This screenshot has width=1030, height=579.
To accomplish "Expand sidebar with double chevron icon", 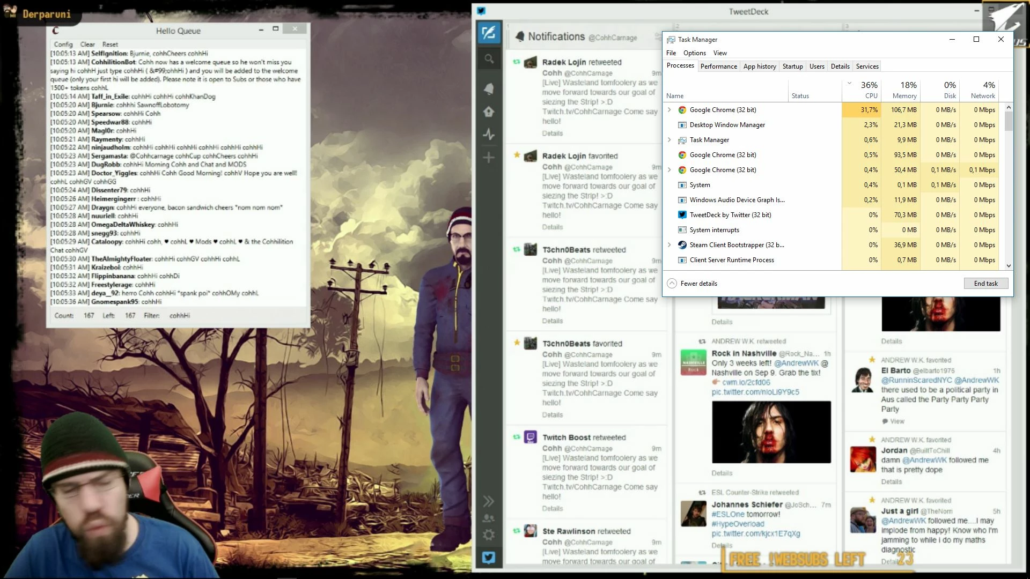I will 489,501.
